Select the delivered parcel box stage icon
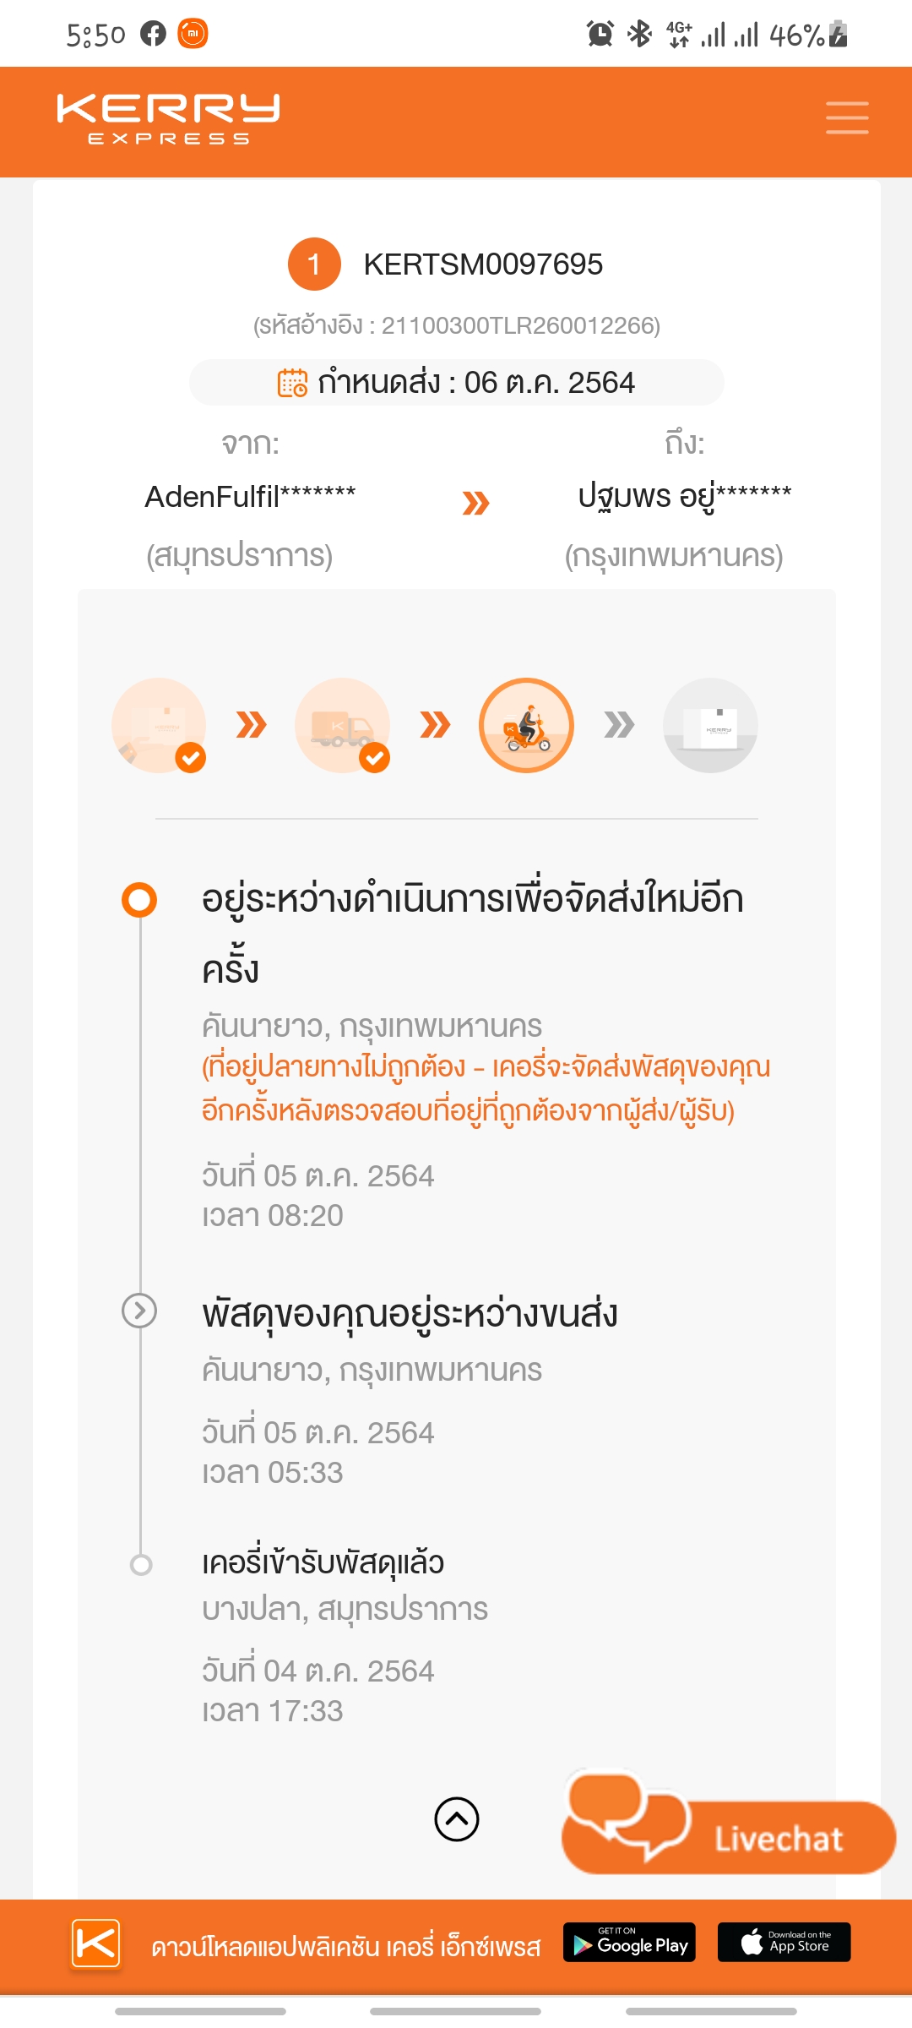 [x=710, y=725]
